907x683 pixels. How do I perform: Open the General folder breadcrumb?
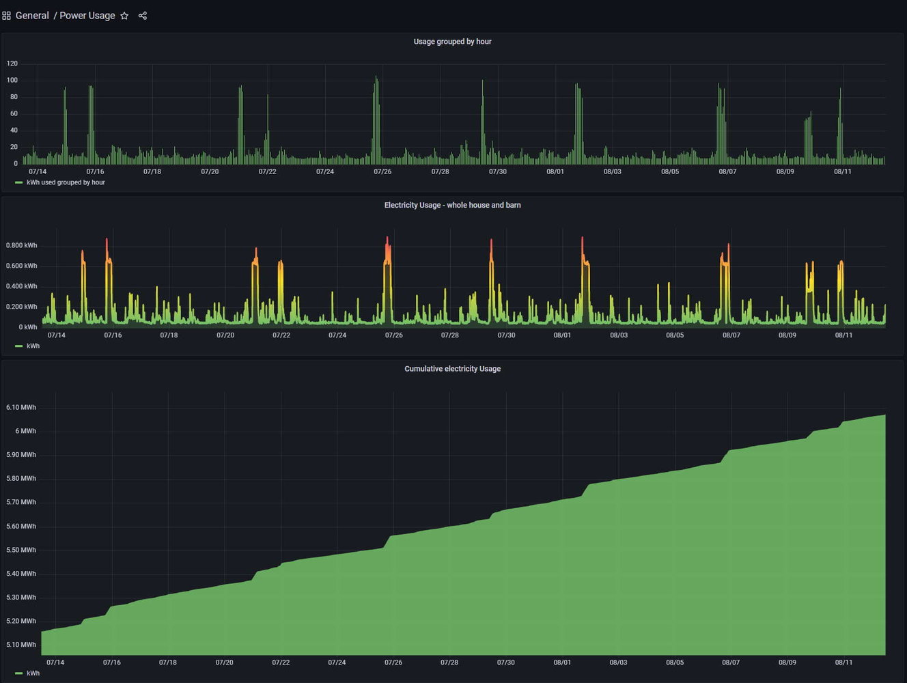(32, 16)
